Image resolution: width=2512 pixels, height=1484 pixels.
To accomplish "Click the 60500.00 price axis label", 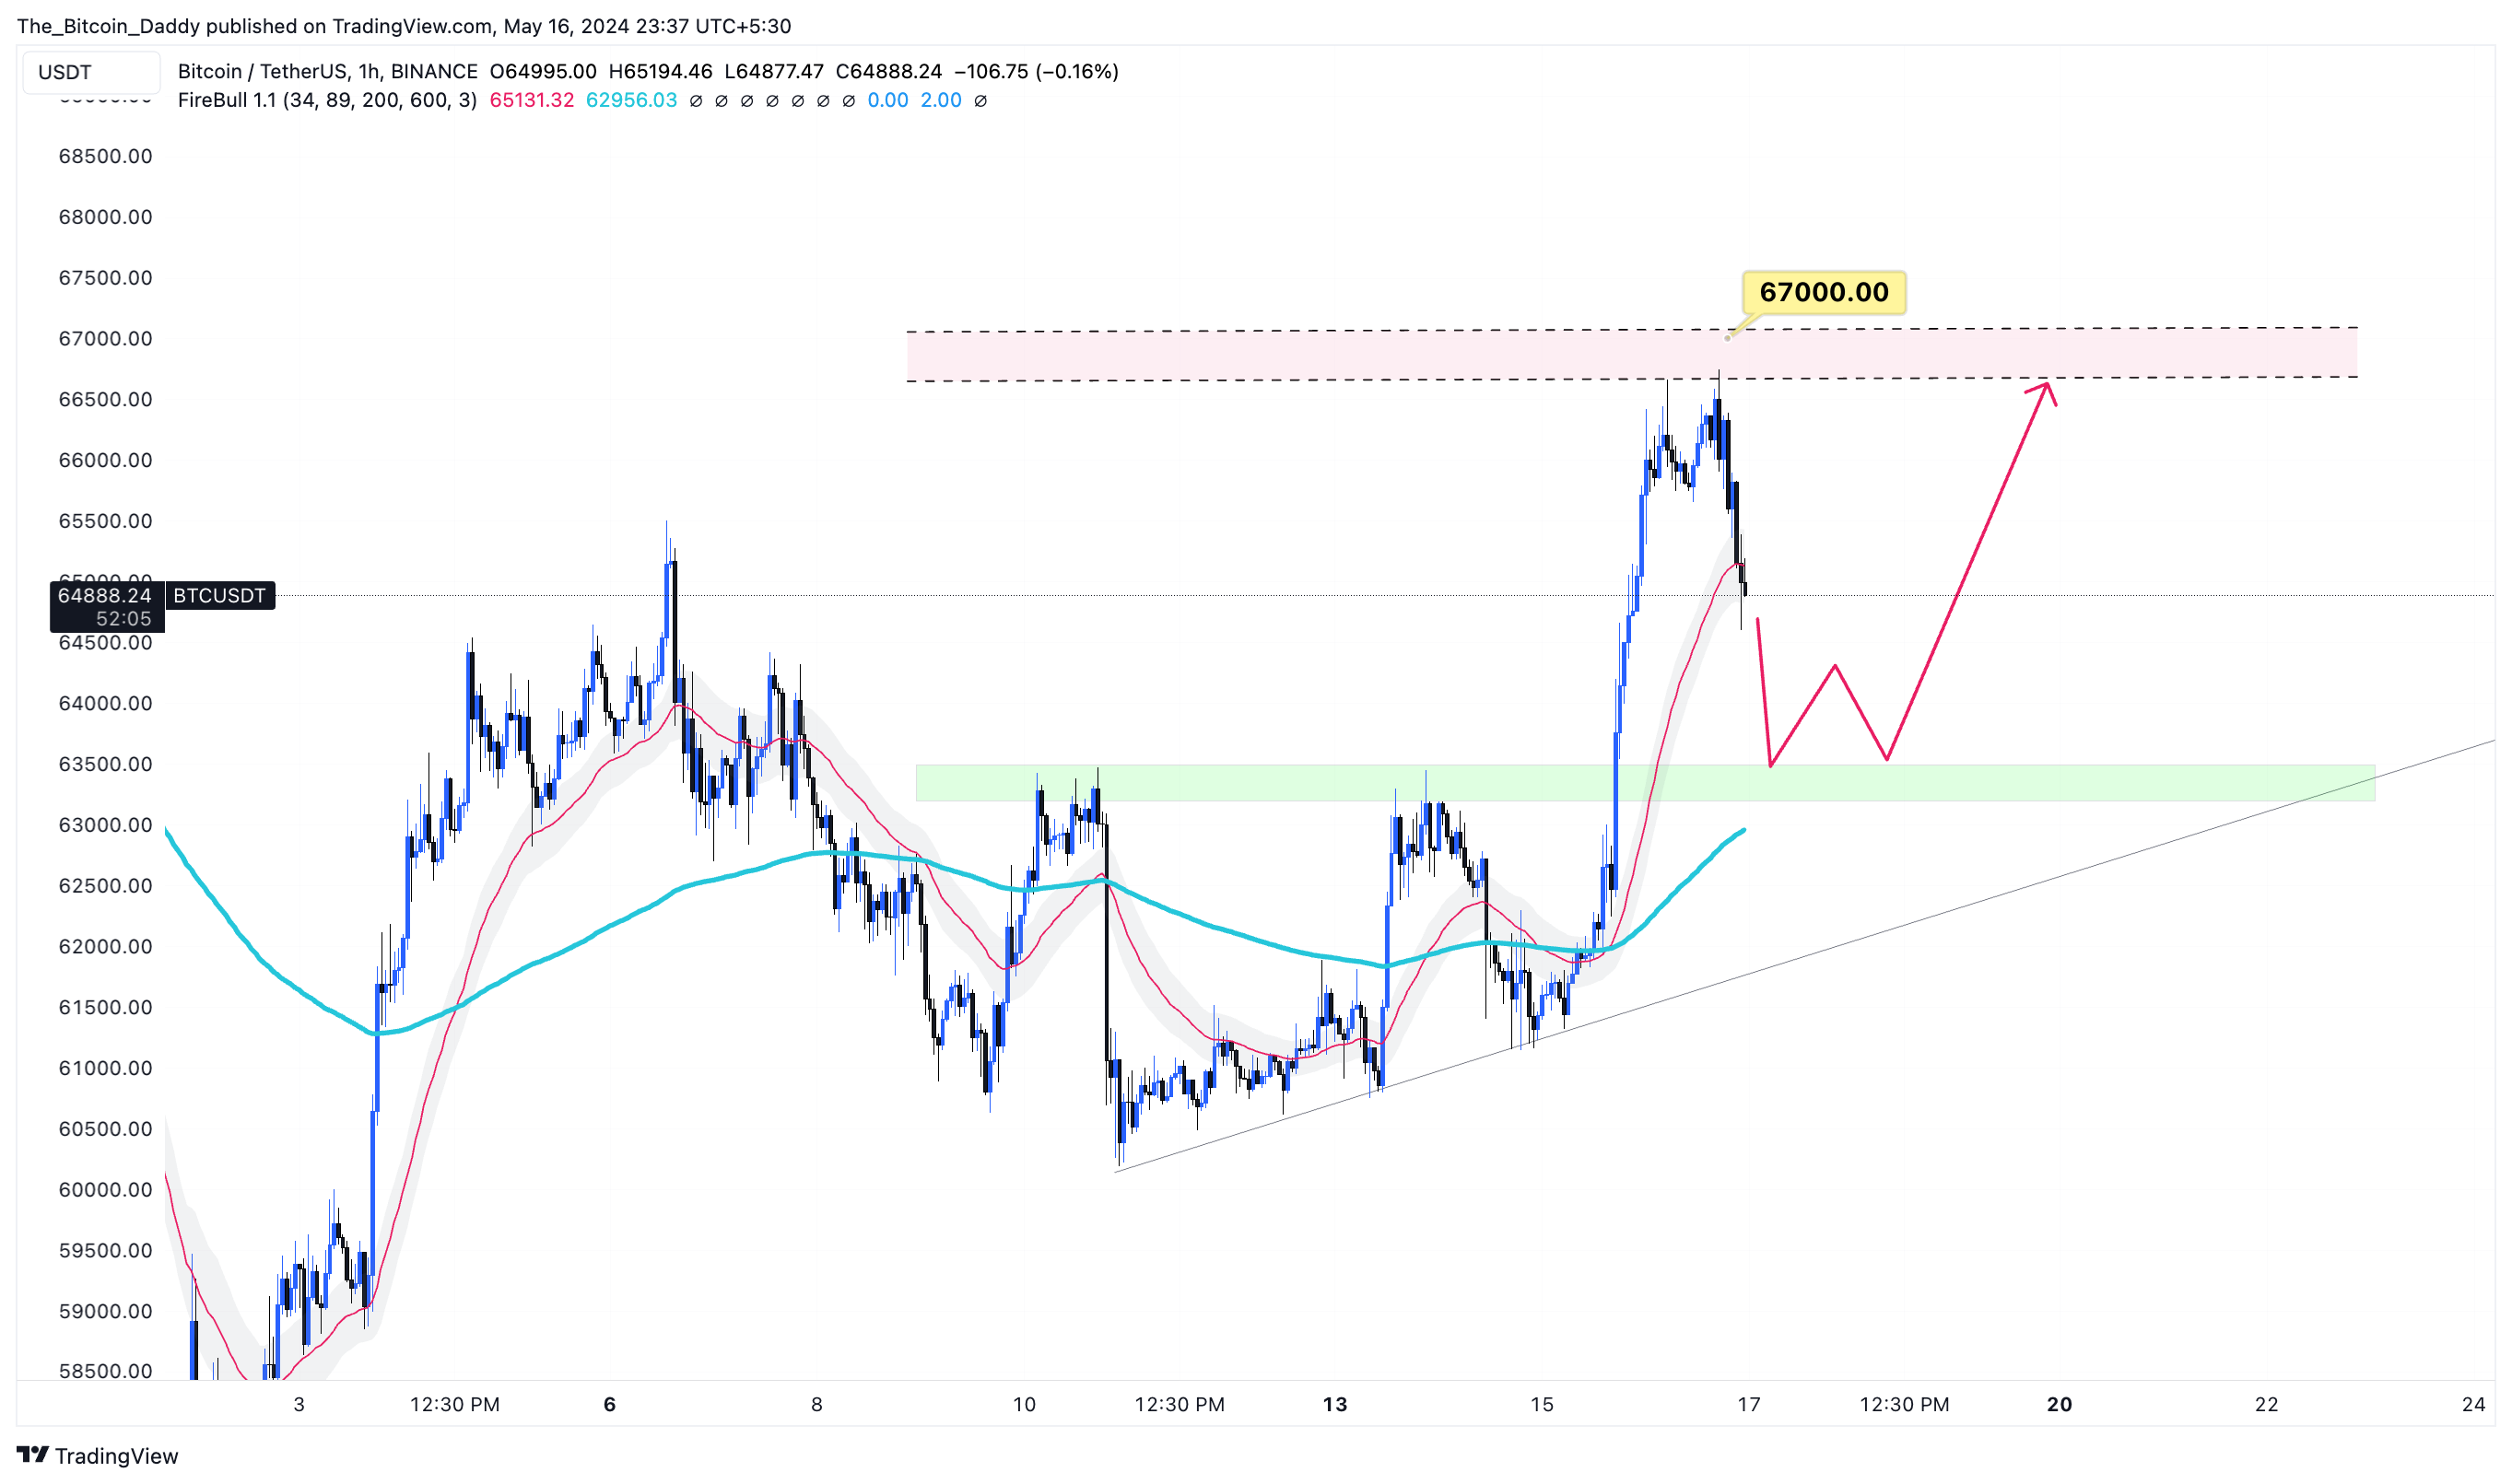I will [x=105, y=1129].
